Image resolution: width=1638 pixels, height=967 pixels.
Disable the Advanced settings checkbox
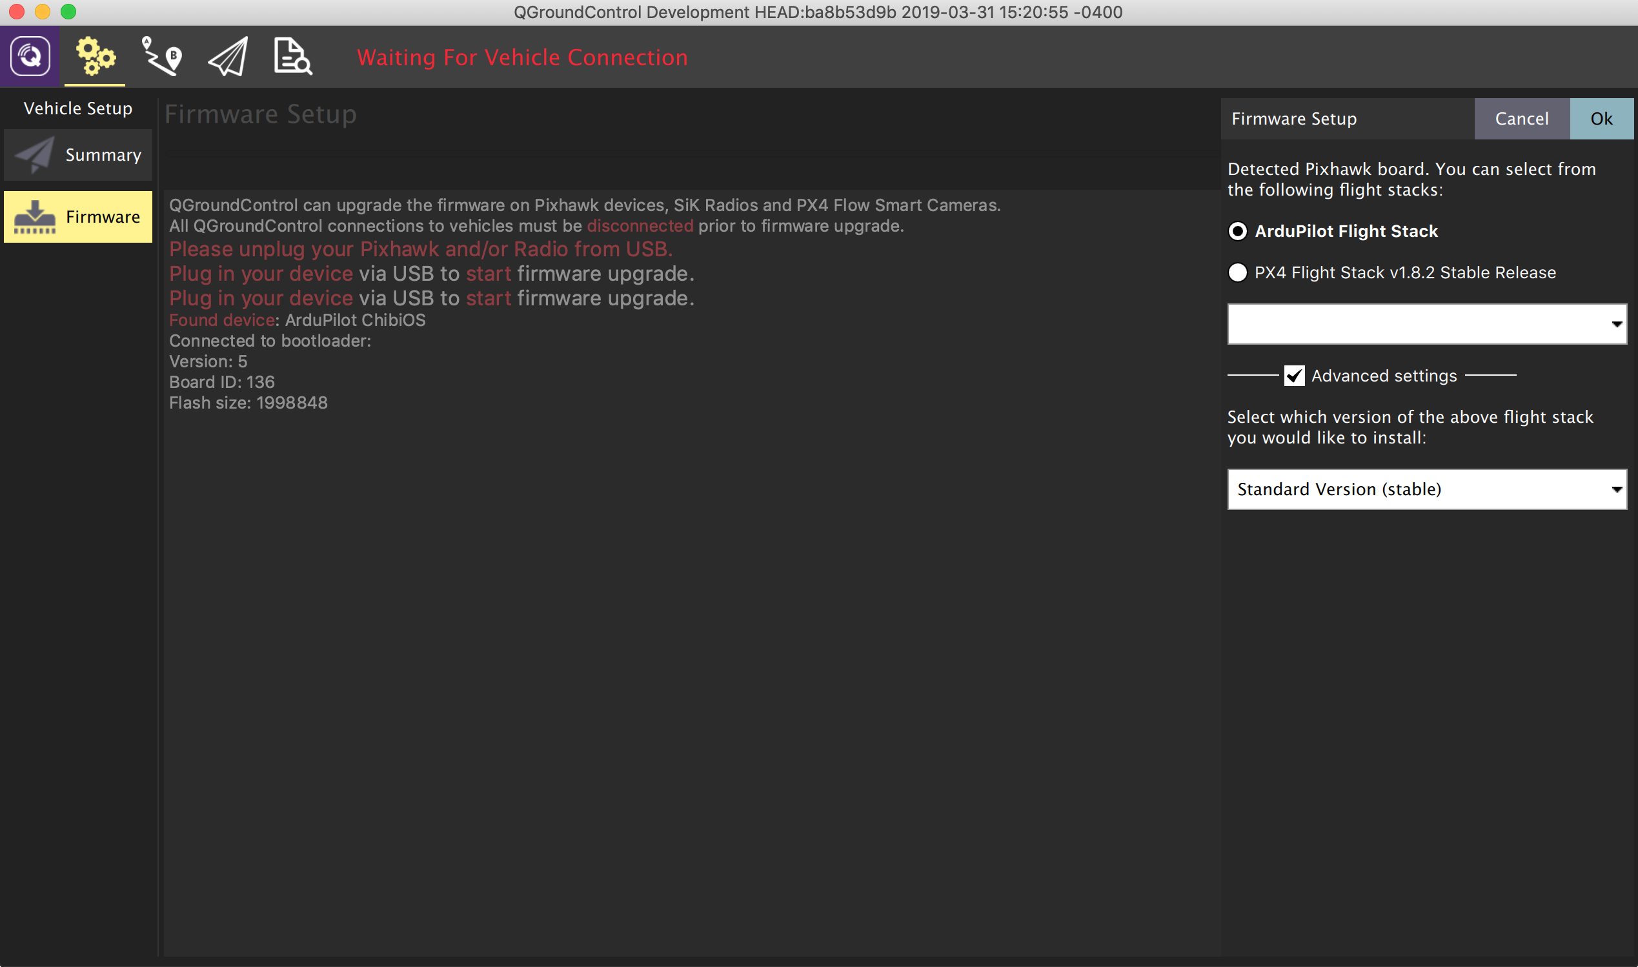1295,375
